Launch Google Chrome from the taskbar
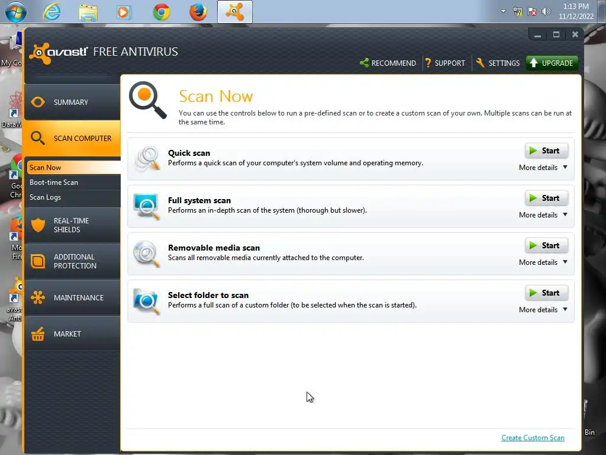 tap(162, 12)
